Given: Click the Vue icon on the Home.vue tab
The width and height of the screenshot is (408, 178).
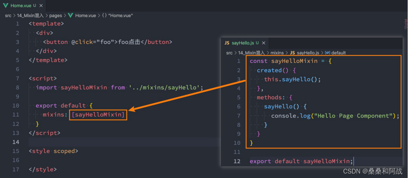Looking at the screenshot, I should tap(6, 5).
